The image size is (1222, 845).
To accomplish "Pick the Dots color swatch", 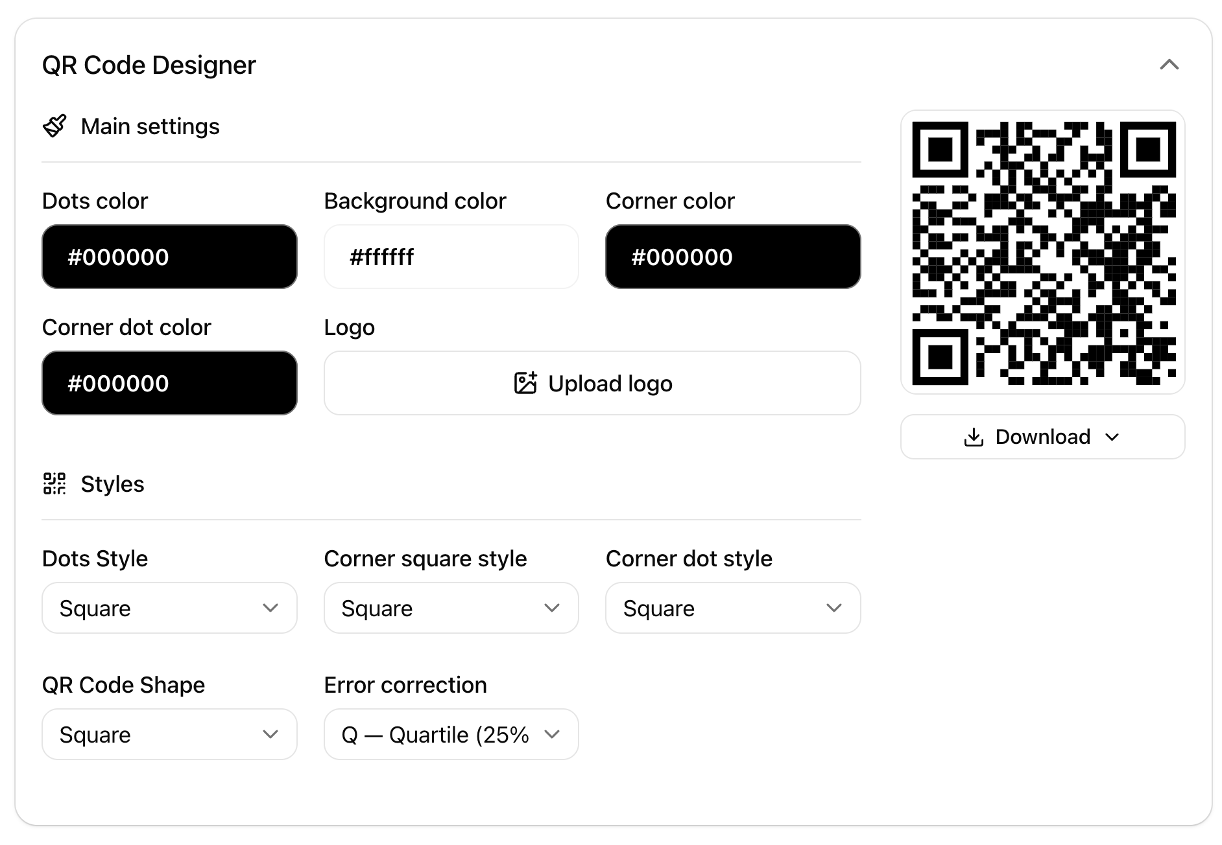I will pyautogui.click(x=169, y=257).
